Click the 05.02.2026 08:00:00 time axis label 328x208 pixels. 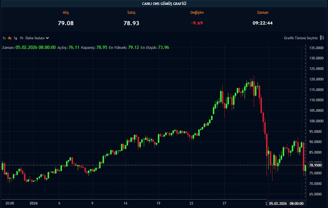click(x=286, y=204)
